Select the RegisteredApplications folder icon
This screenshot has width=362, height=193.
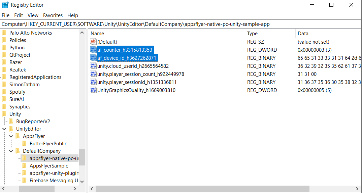[x=4, y=77]
